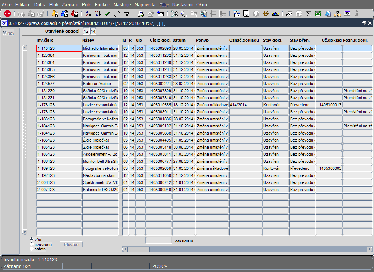The image size is (374, 272).
Task: Open the Dotaz menu
Action: coord(40,4)
